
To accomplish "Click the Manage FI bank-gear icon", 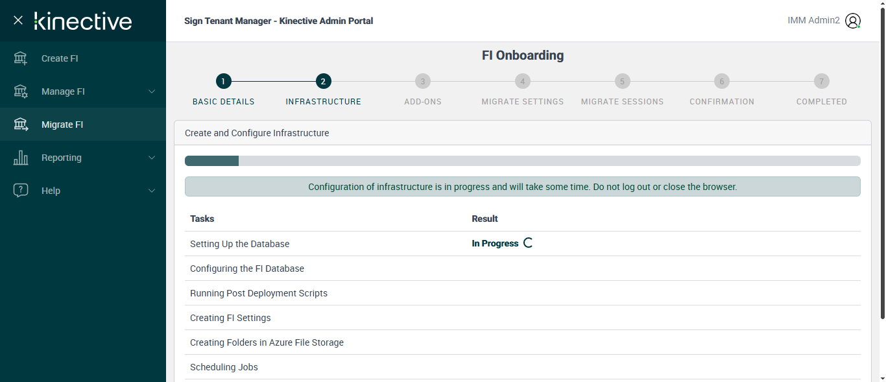I will [x=21, y=91].
